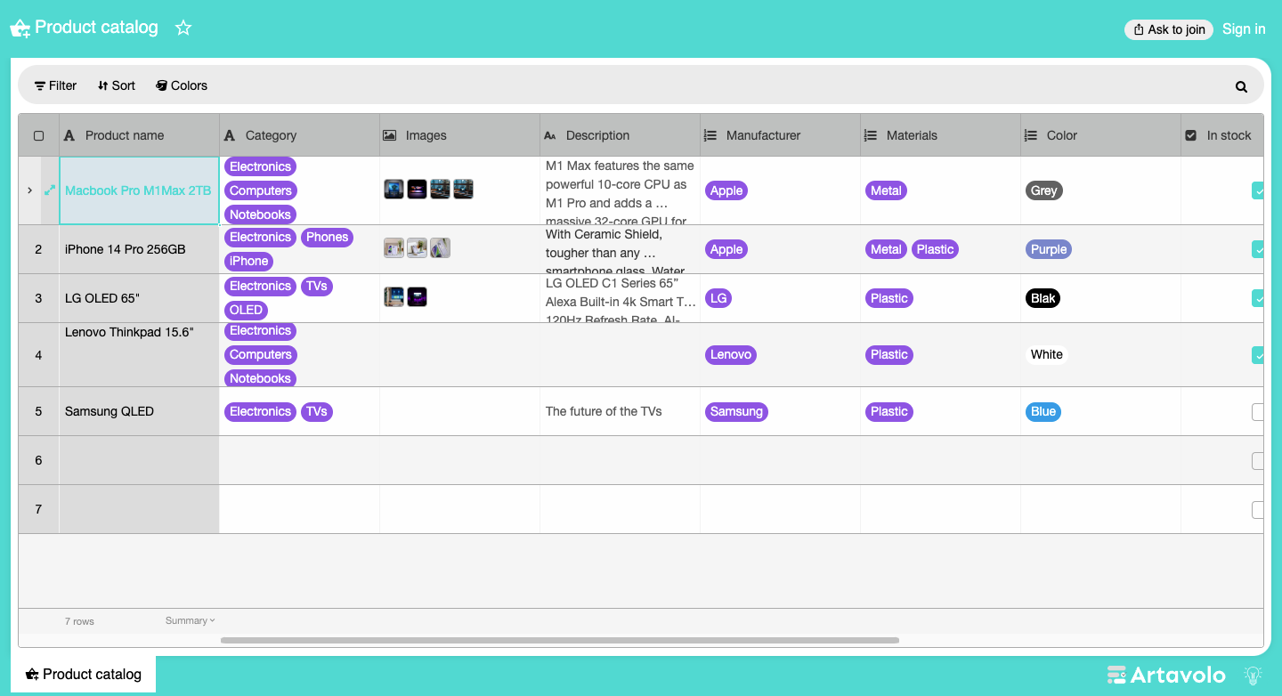Open the Filter options
1282x696 pixels.
(x=55, y=85)
